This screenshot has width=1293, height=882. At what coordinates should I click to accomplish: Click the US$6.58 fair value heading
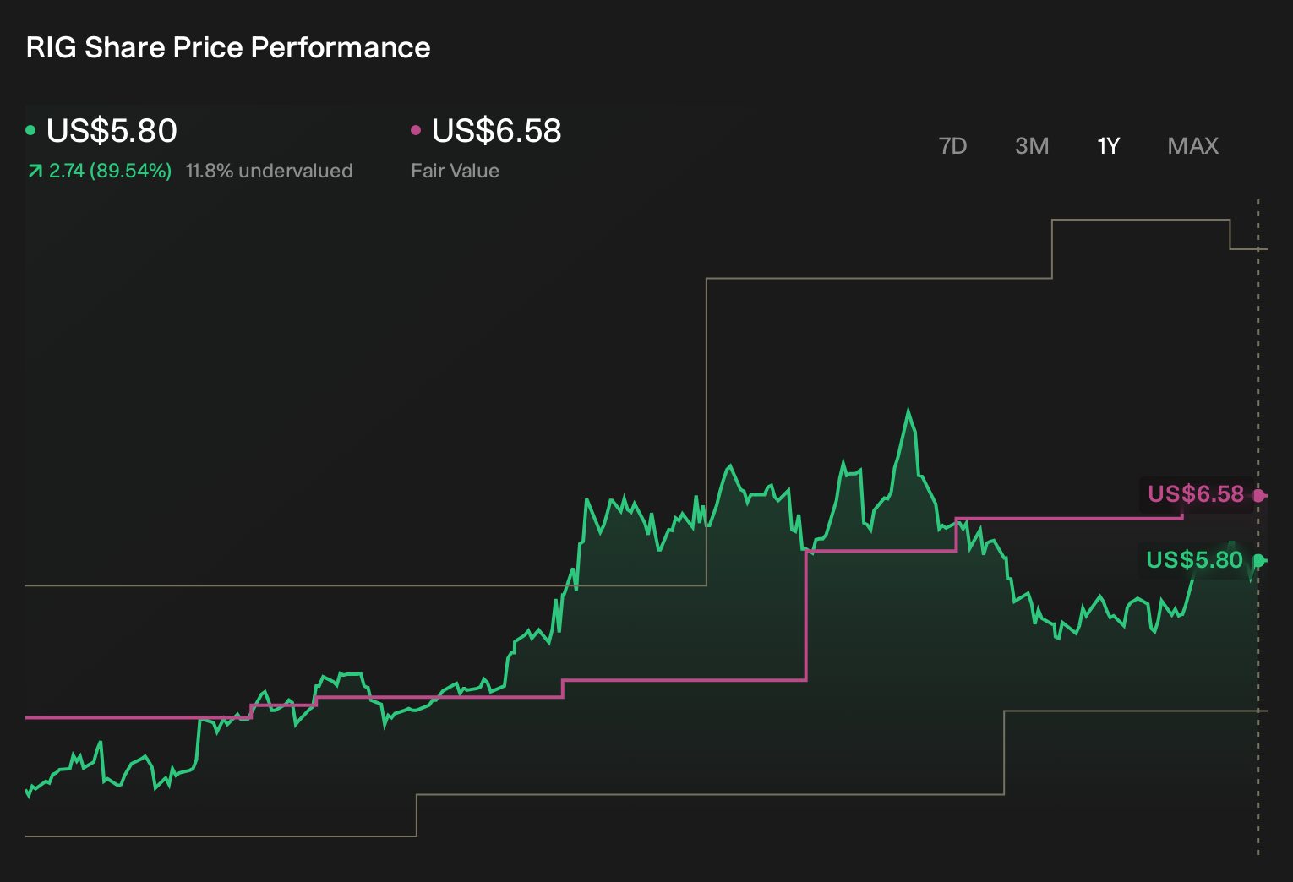[496, 131]
